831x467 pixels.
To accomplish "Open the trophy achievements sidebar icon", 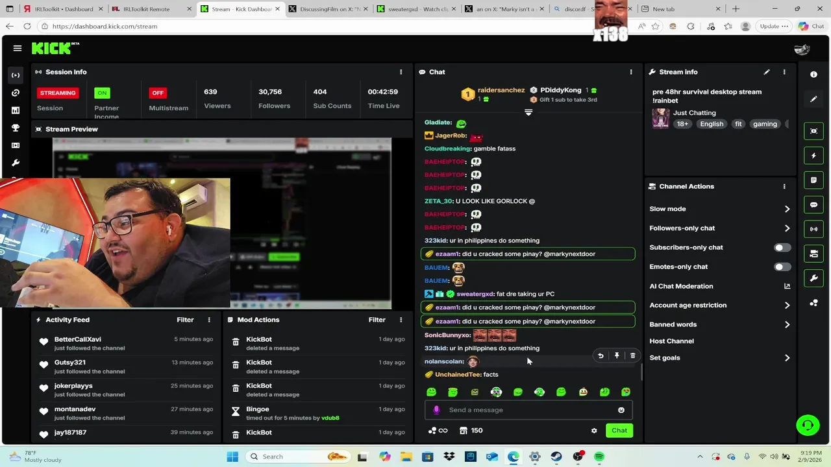I will click(x=16, y=128).
